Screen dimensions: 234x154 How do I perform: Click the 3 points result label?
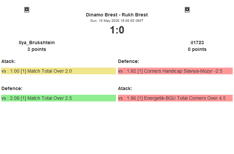37,49
